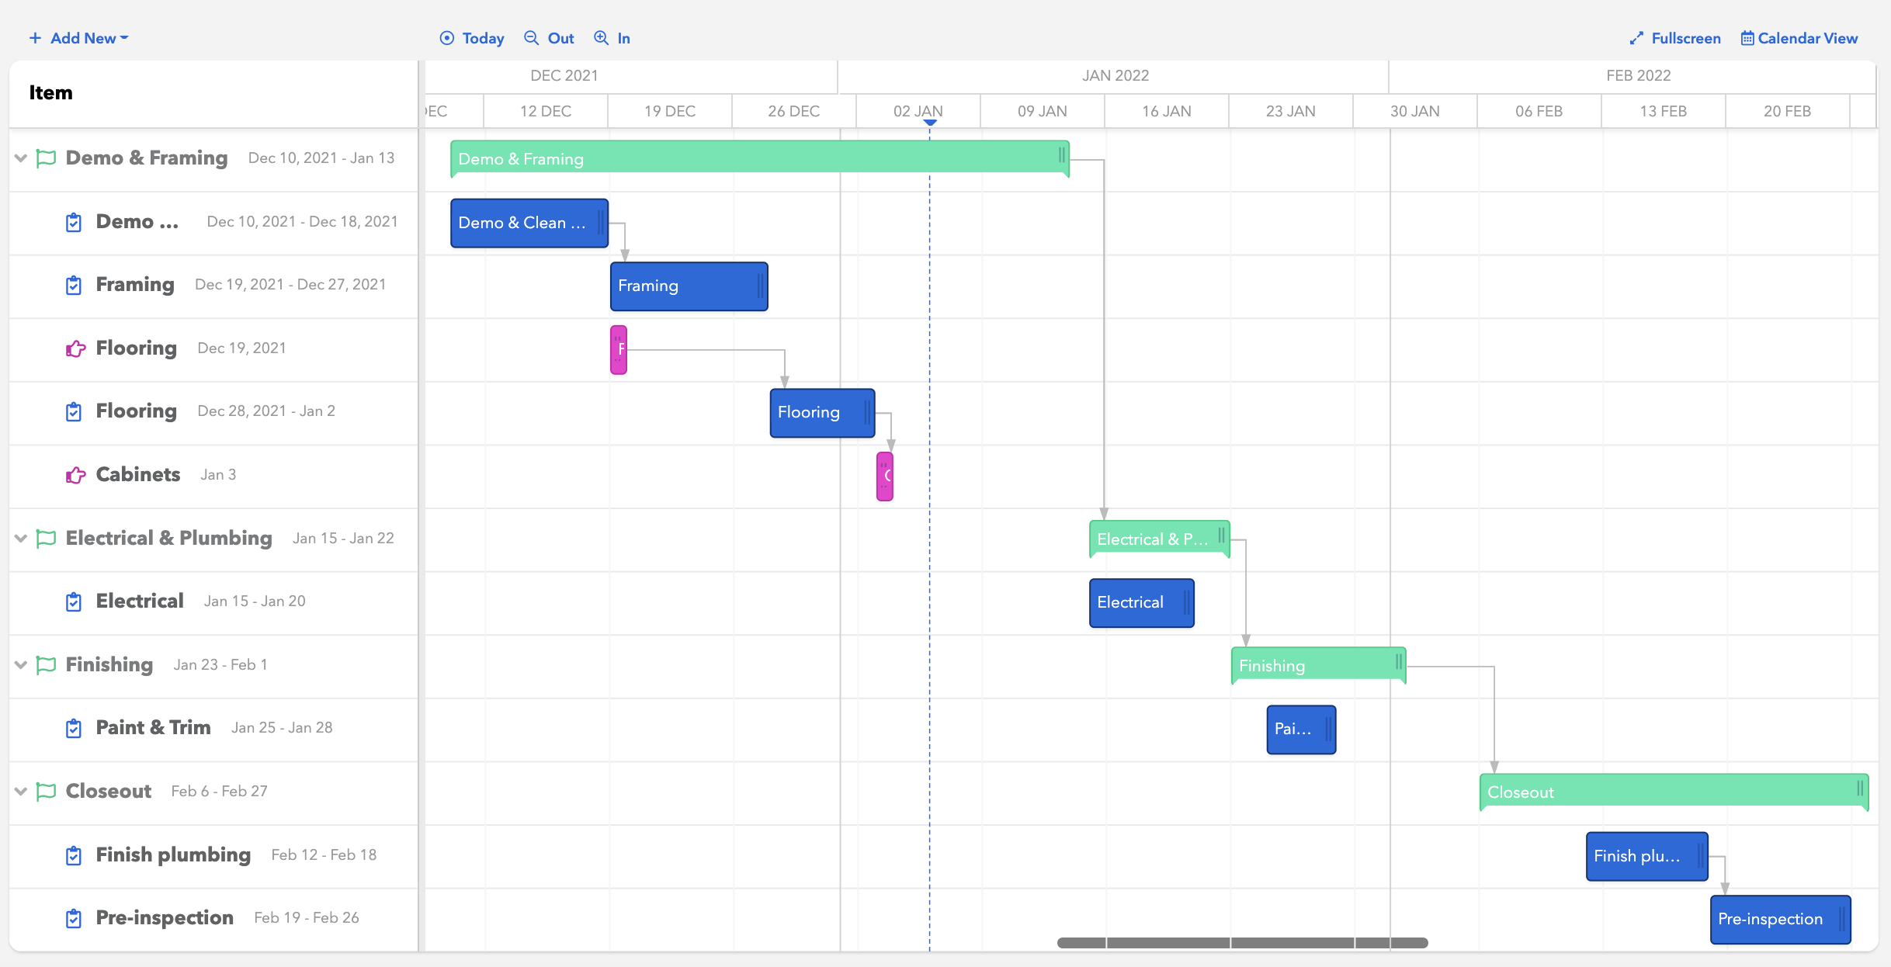Viewport: 1891px width, 967px height.
Task: Click the milestone icon beside Cabinets
Action: pos(75,475)
